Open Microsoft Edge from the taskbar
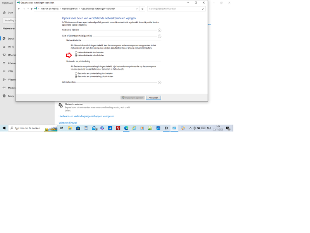This screenshot has height=233, width=310. click(x=126, y=128)
